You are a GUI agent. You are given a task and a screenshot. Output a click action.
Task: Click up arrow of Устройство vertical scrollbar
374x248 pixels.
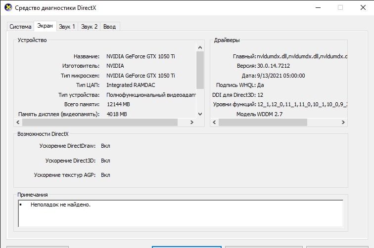[200, 47]
